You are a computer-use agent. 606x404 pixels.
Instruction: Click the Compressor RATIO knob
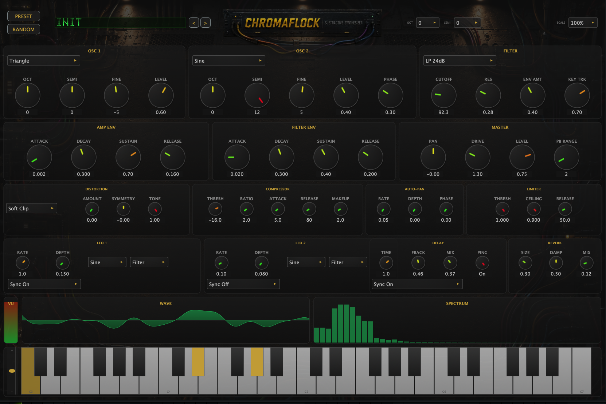pyautogui.click(x=247, y=209)
